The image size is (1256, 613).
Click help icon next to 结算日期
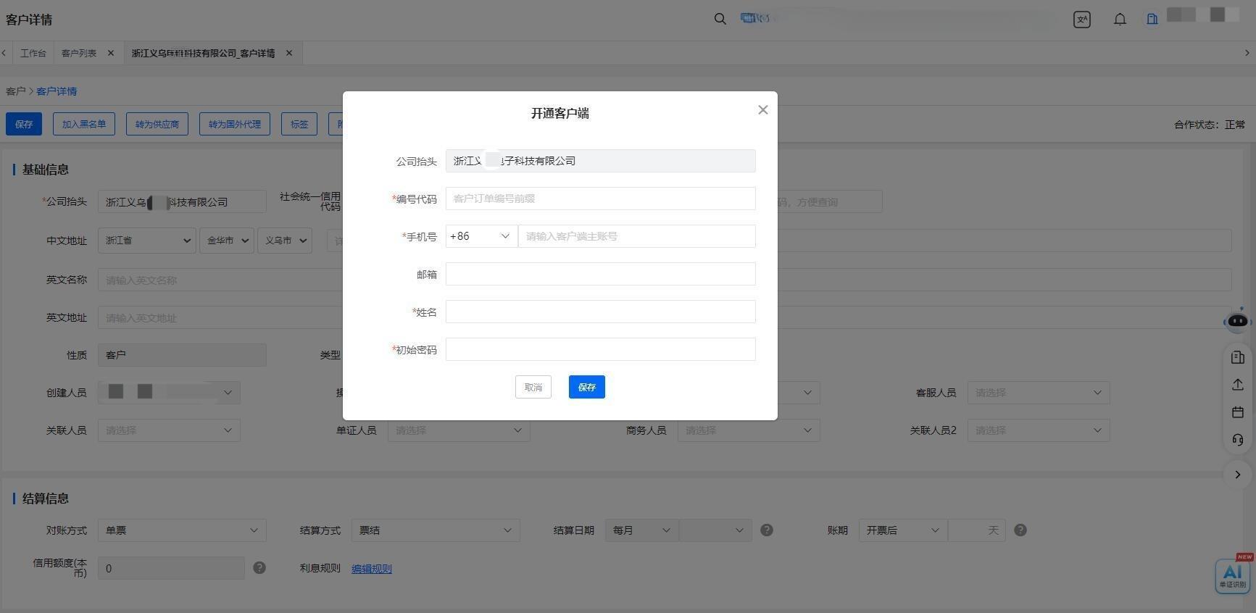pos(766,530)
